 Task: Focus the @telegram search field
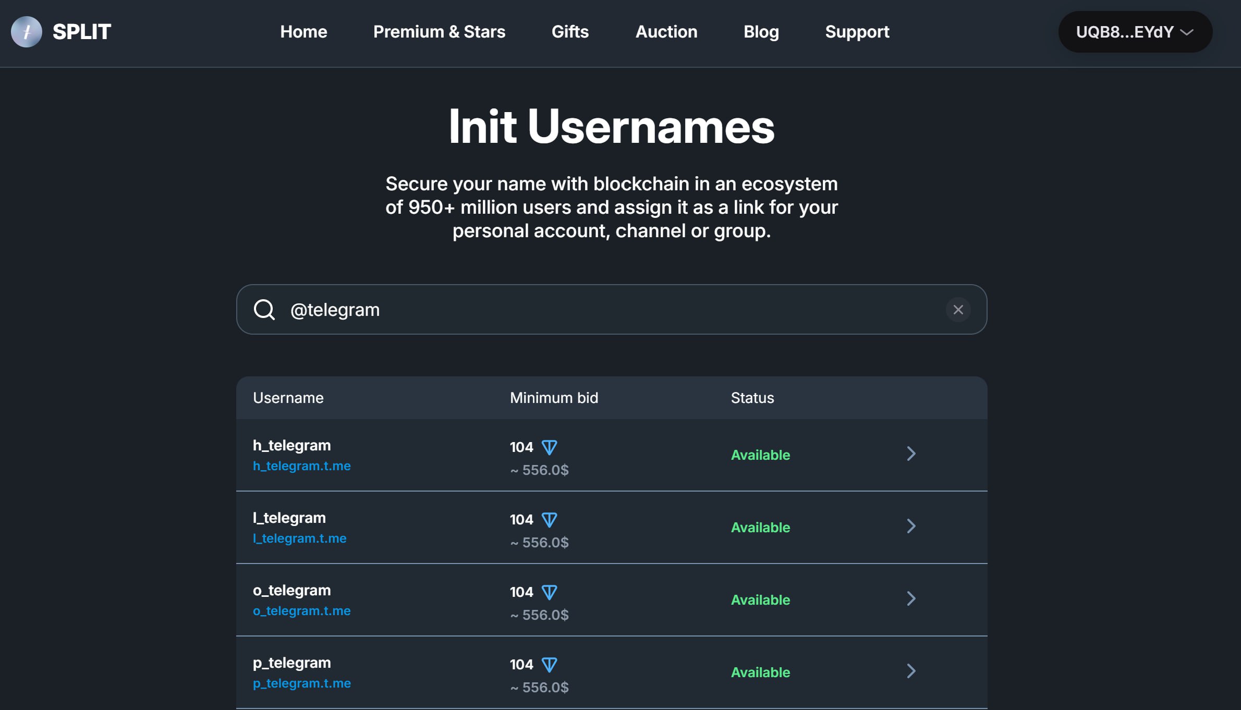(612, 310)
